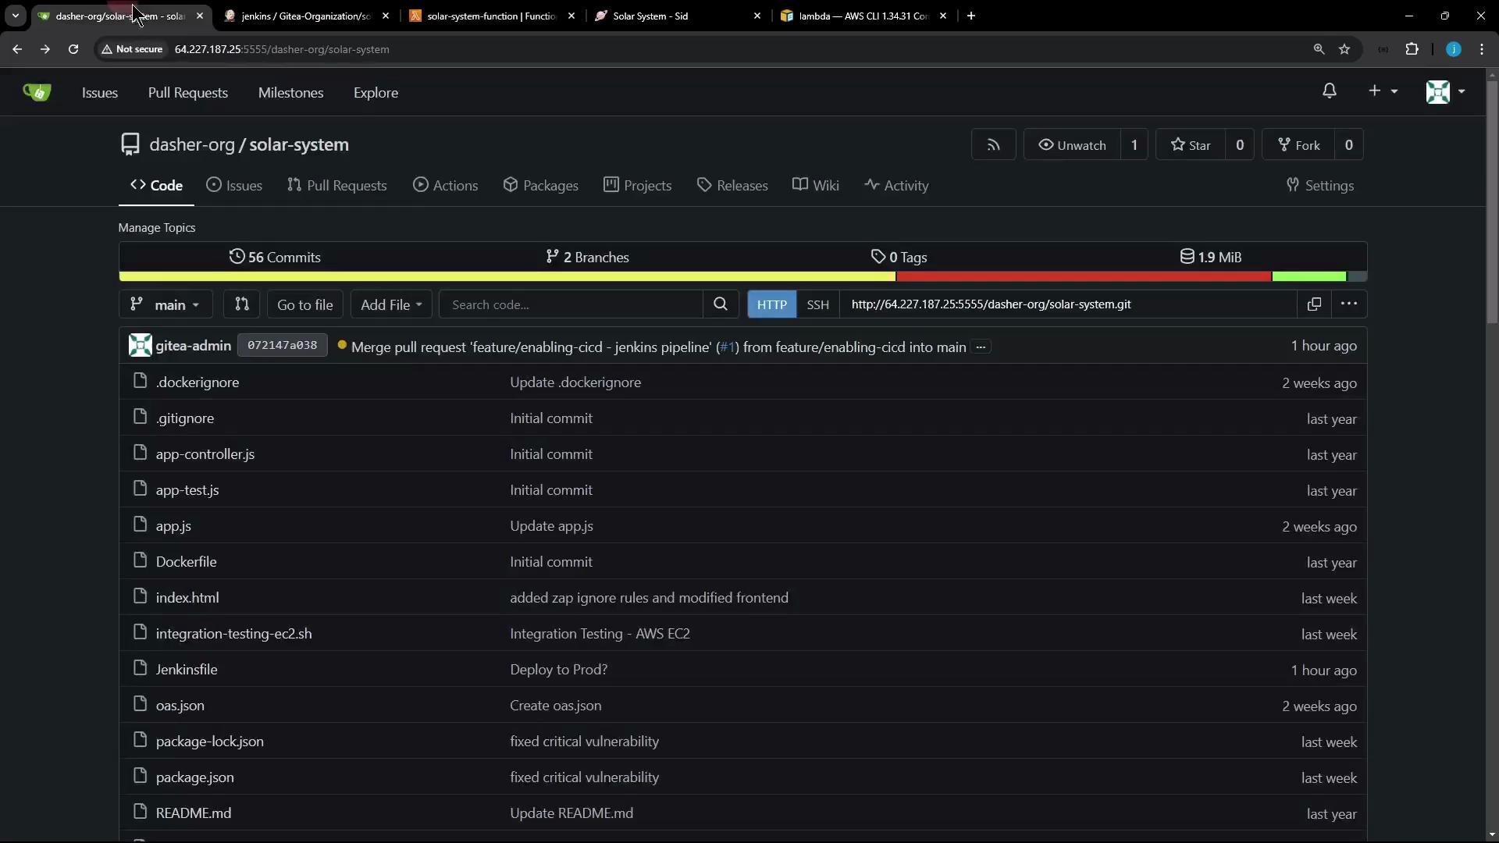Open the Actions tab

tap(445, 186)
